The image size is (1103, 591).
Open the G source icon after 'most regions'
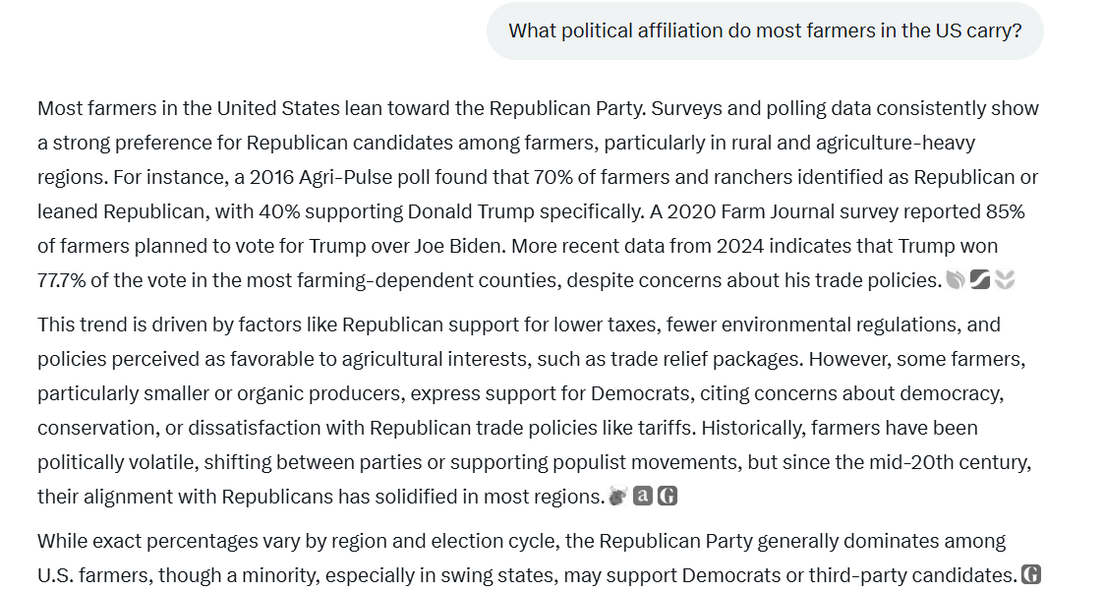pos(668,496)
